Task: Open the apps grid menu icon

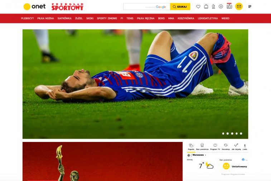Action: [x=250, y=6]
